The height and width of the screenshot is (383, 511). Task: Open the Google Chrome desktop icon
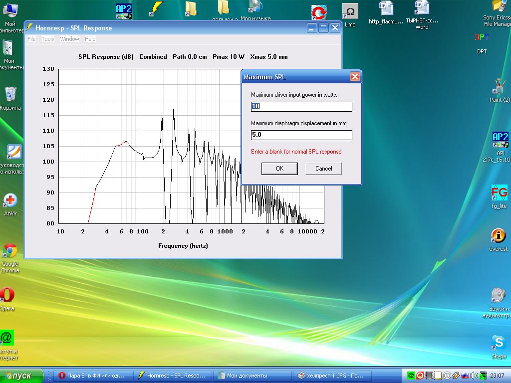[x=10, y=258]
